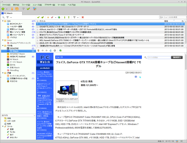Click the first green check mark-read icon
The width and height of the screenshot is (187, 143).
pos(38,17)
